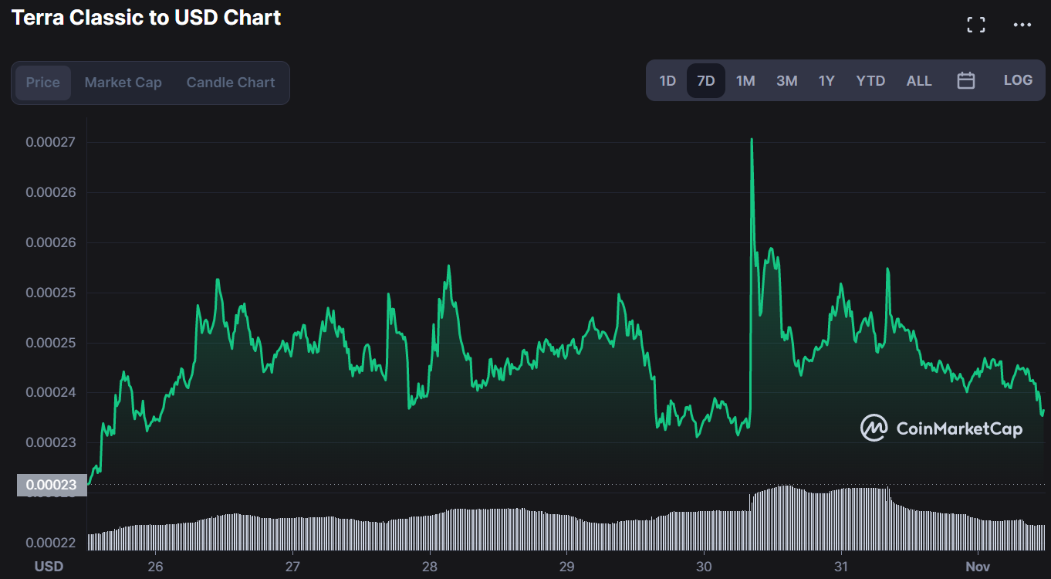This screenshot has width=1051, height=579.
Task: Switch to the Market Cap tab
Action: coord(123,82)
